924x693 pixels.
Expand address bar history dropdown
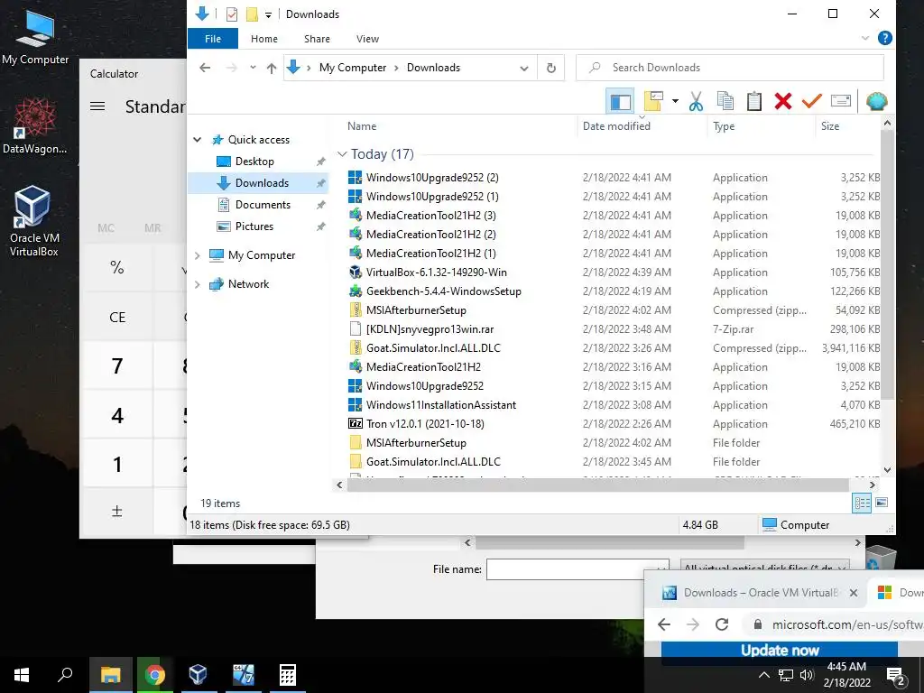(524, 68)
